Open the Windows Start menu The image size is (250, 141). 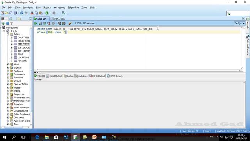click(x=5, y=137)
